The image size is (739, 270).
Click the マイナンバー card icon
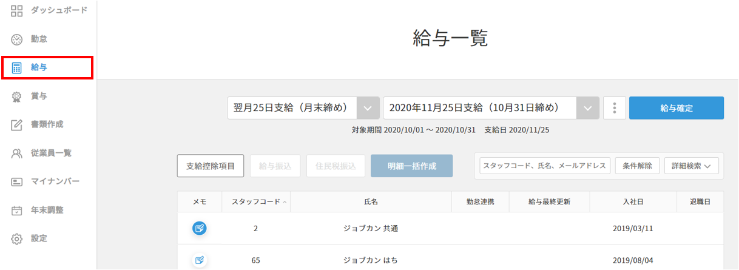[17, 181]
